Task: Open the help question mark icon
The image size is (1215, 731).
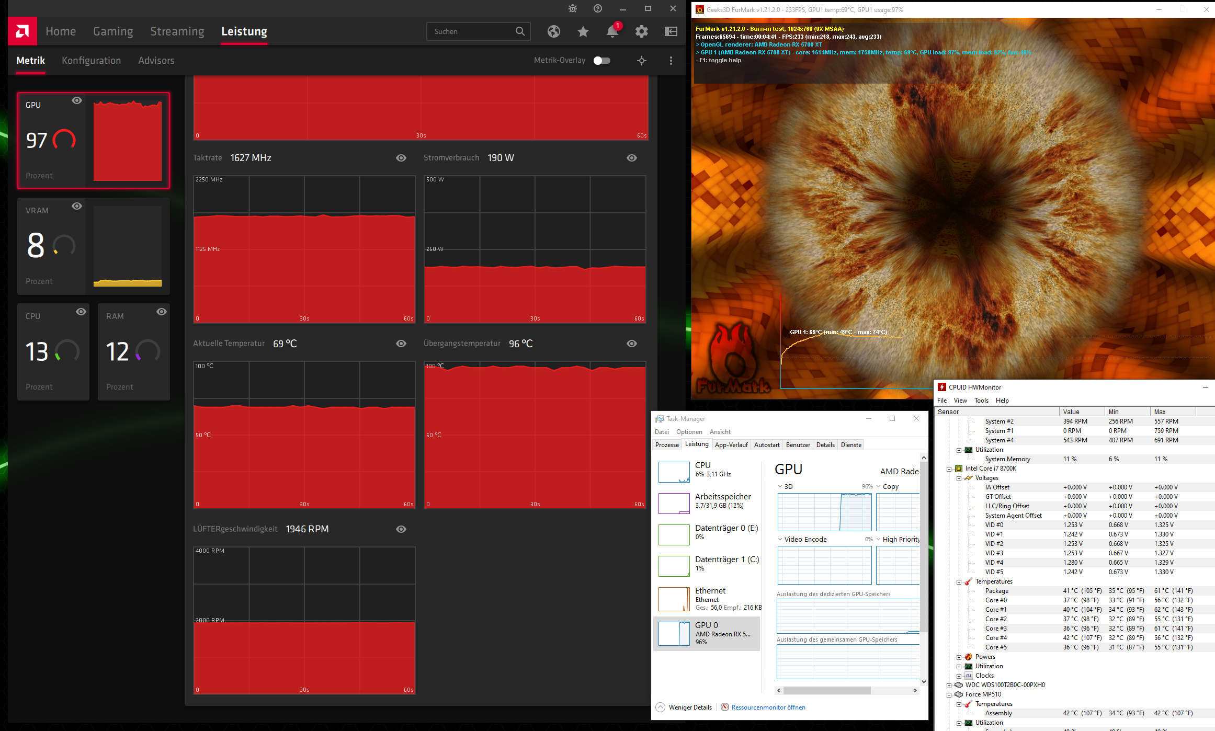Action: point(598,8)
